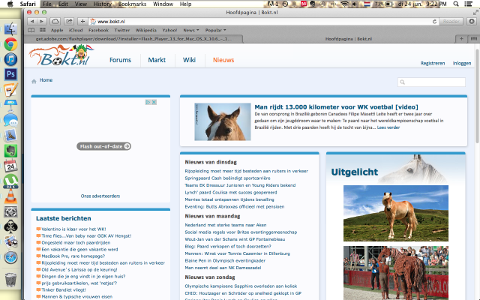Launch VLC cone icon in Dock
Screen dimensions: 480x300
coord(10,196)
